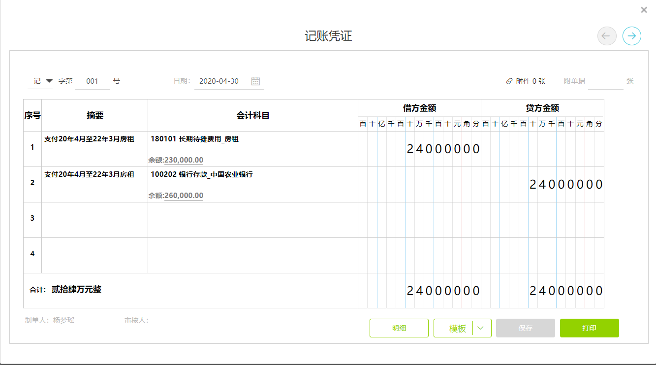Open the 记 voucher type dropdown
Viewport: 656px width, 365px height.
40,81
